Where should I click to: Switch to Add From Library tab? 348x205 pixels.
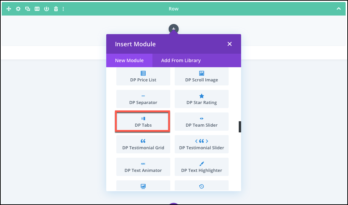tap(181, 60)
